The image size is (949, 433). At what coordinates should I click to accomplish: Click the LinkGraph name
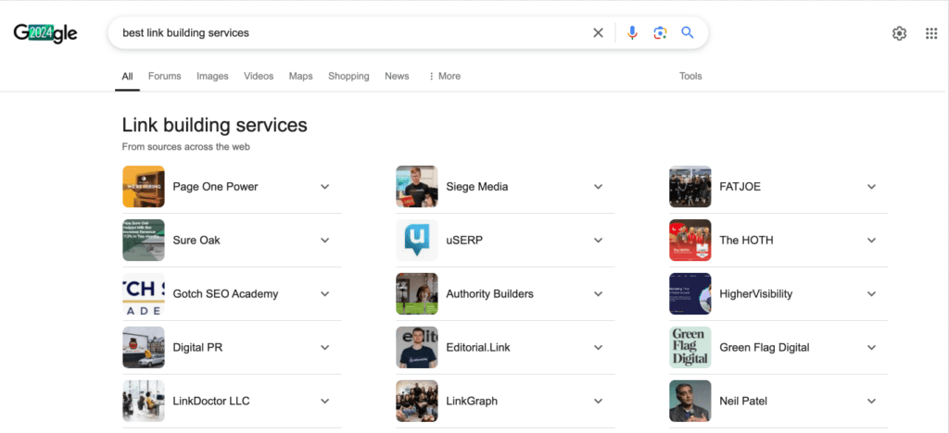(x=472, y=401)
